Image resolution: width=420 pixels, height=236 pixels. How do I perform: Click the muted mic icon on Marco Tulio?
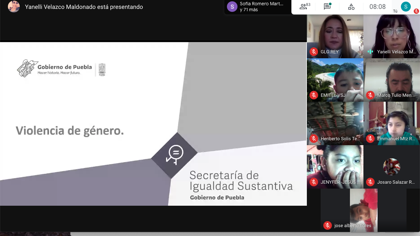point(370,95)
